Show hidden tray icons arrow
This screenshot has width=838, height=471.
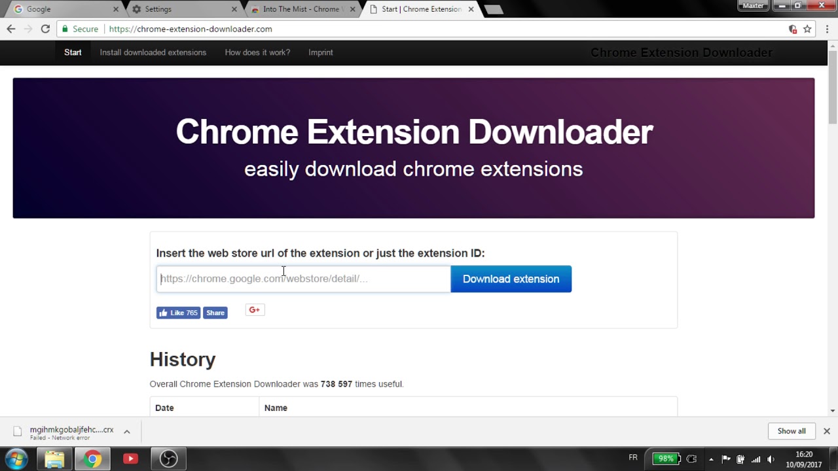tap(711, 459)
